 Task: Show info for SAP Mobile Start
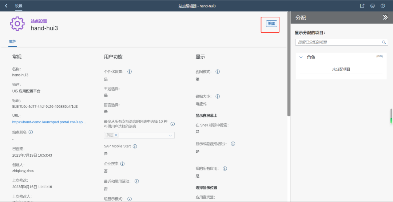coord(135,146)
